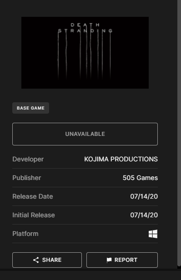Viewport: 181px width, 280px height.
Task: Click the Platform label
Action: click(x=25, y=234)
